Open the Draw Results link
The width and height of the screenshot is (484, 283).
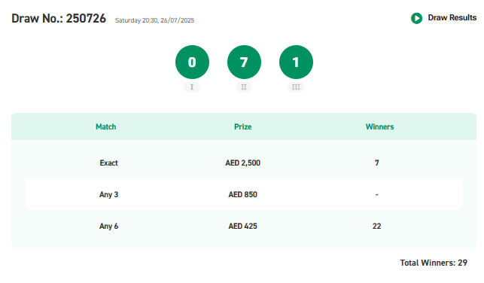coord(452,18)
